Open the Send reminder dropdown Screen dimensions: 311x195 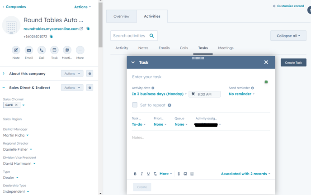click(x=241, y=94)
